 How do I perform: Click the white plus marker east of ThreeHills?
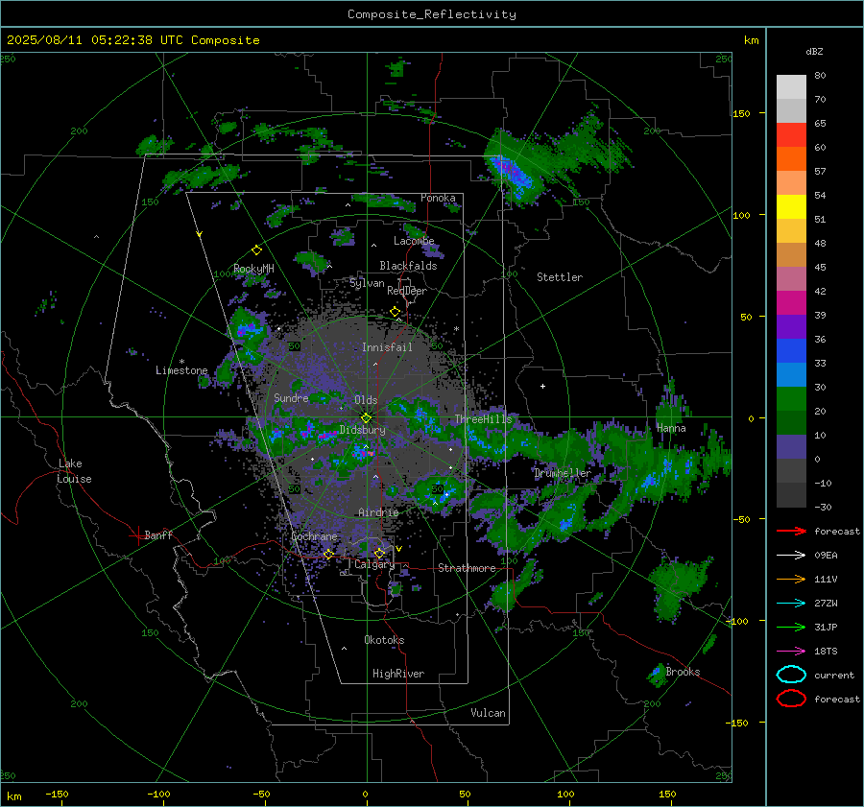tap(542, 386)
